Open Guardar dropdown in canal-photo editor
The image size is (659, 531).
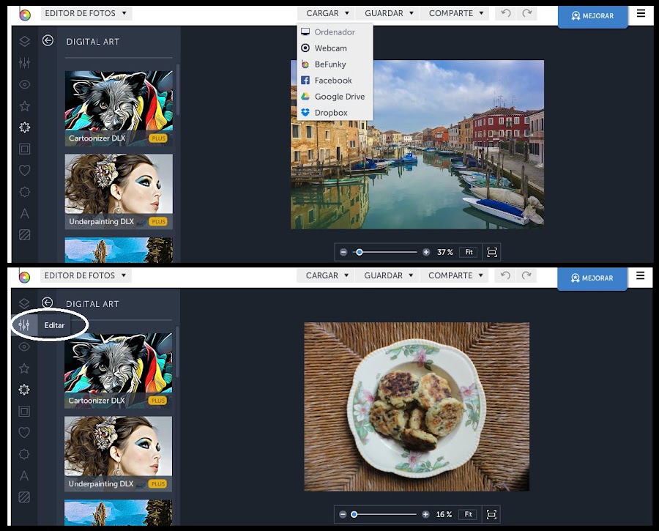point(388,13)
